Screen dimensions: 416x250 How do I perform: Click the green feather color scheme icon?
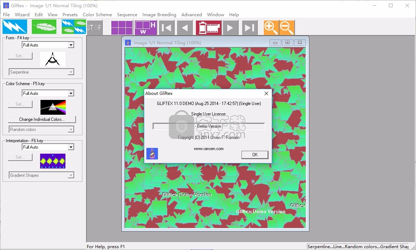44,27
